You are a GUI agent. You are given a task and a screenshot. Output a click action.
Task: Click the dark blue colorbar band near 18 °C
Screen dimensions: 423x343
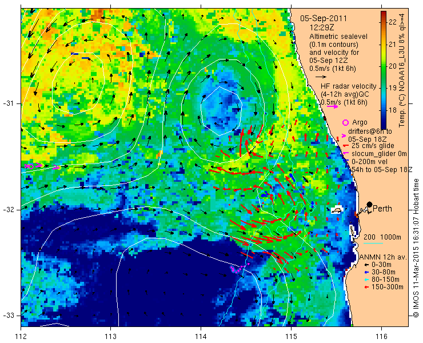coord(384,112)
